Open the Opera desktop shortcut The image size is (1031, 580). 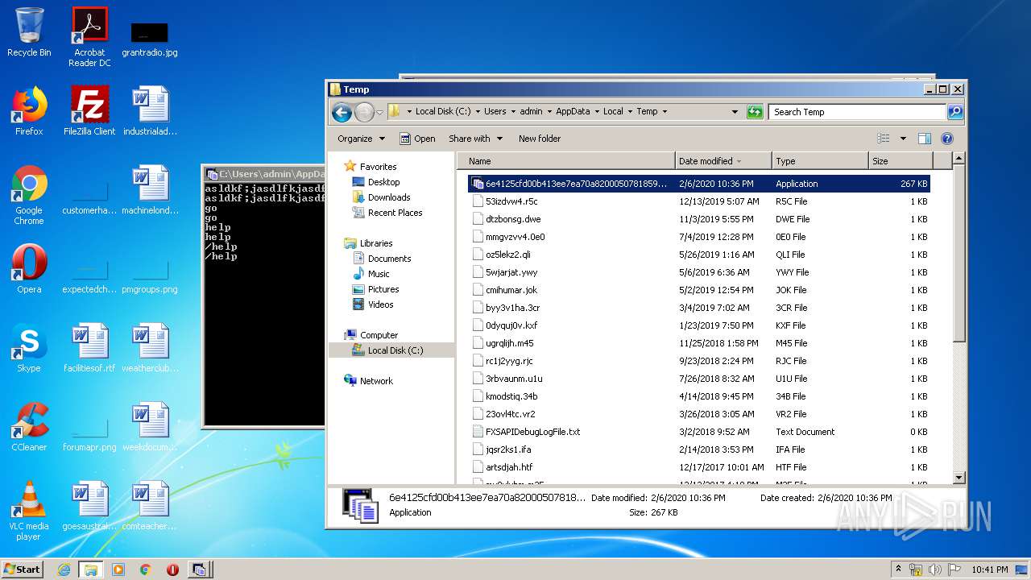click(29, 269)
